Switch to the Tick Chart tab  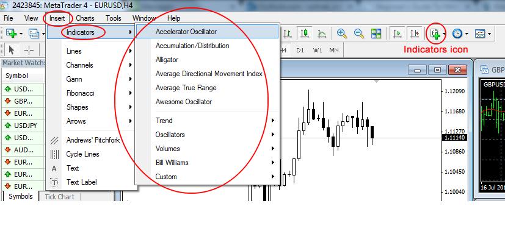(x=60, y=197)
